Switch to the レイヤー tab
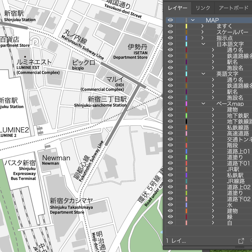This screenshot has width=252, height=252. click(x=177, y=8)
